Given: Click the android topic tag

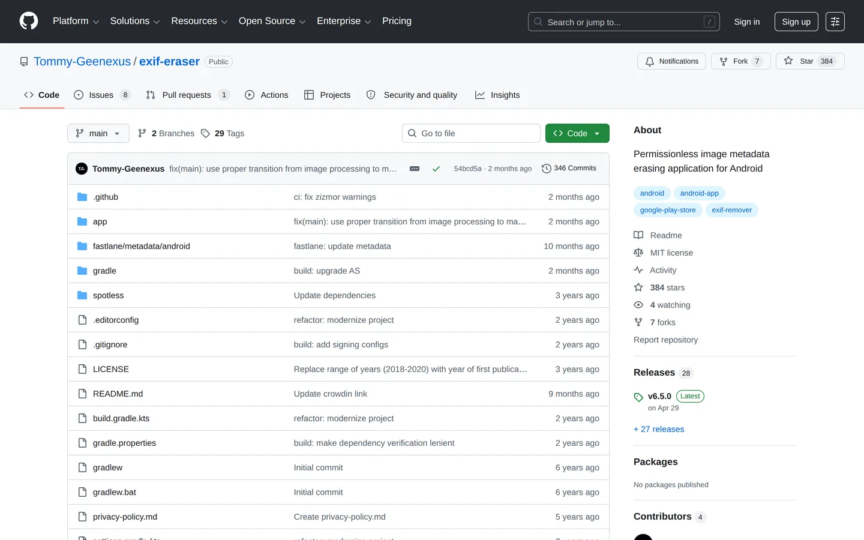Looking at the screenshot, I should pos(652,193).
